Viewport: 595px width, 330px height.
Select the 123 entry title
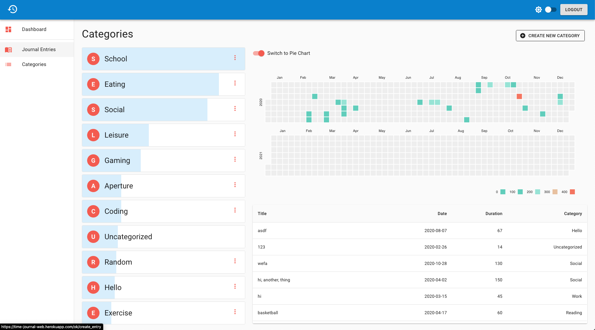(x=261, y=247)
